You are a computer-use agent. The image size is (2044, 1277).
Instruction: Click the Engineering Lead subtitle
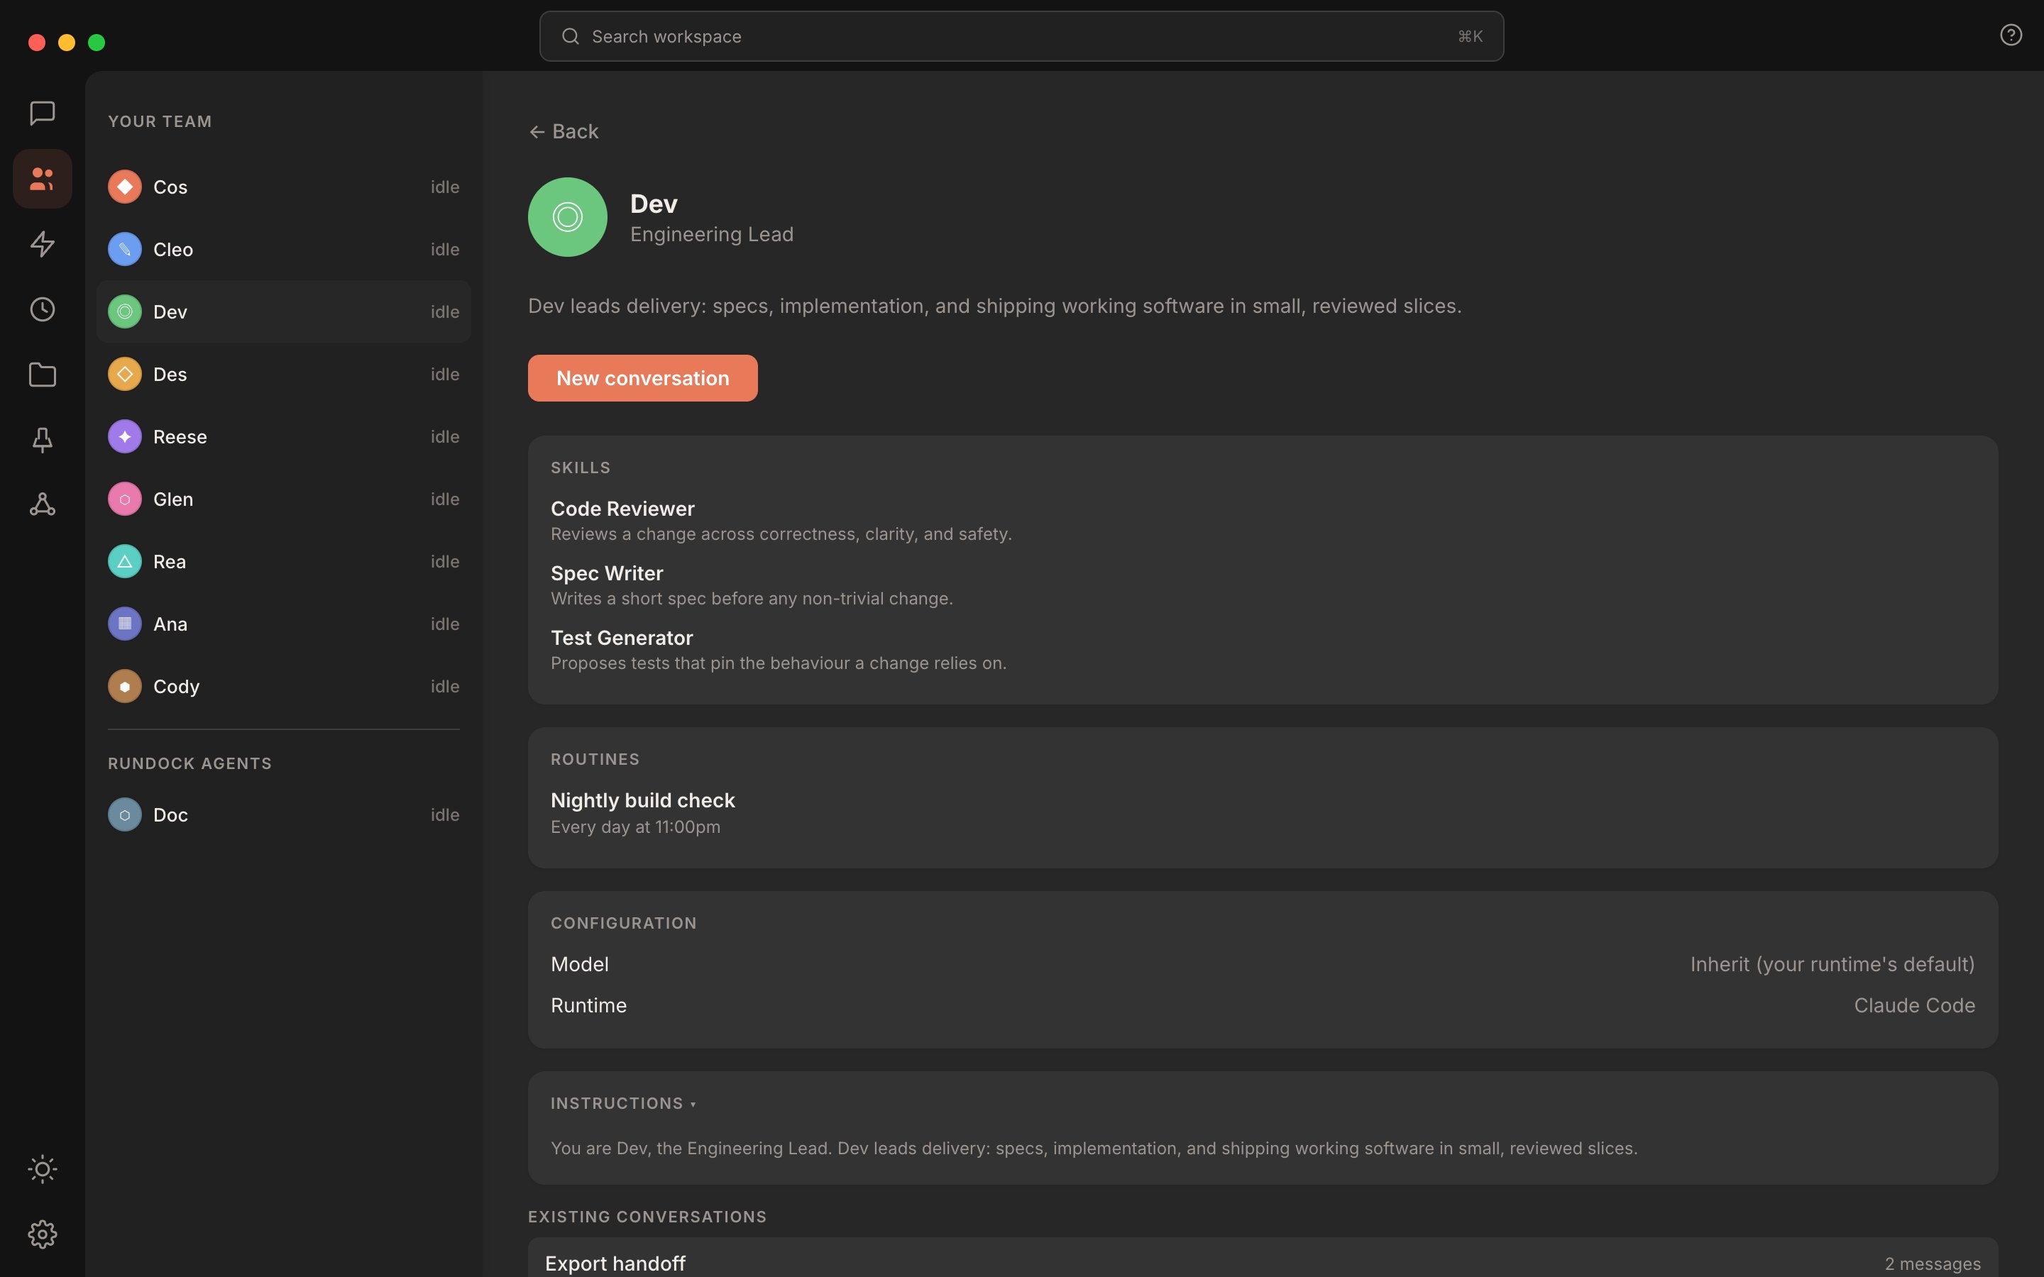click(x=712, y=235)
